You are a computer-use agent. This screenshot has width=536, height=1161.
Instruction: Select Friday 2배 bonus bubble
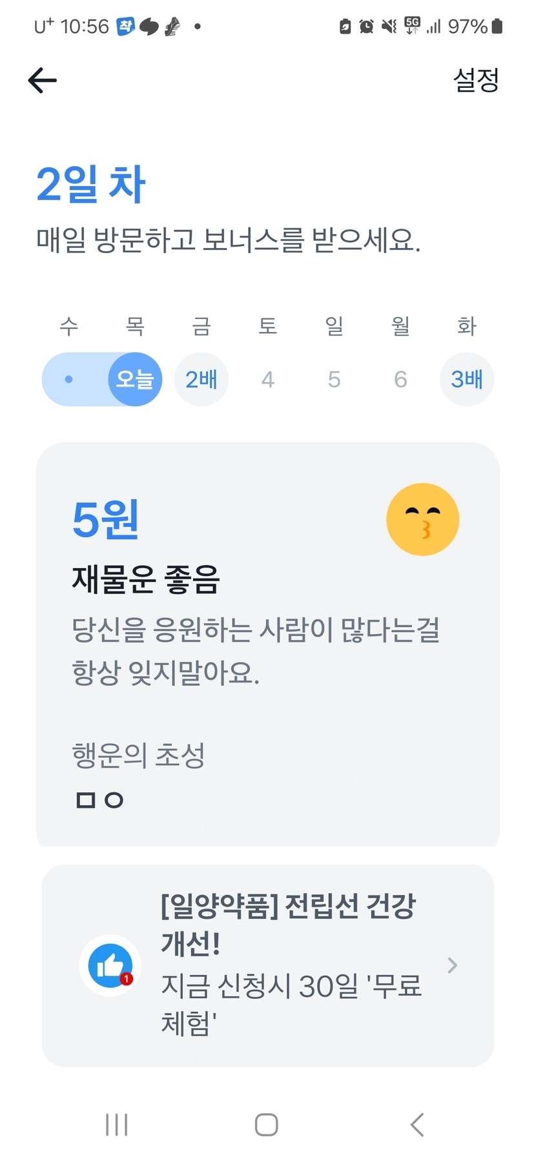[x=201, y=380]
